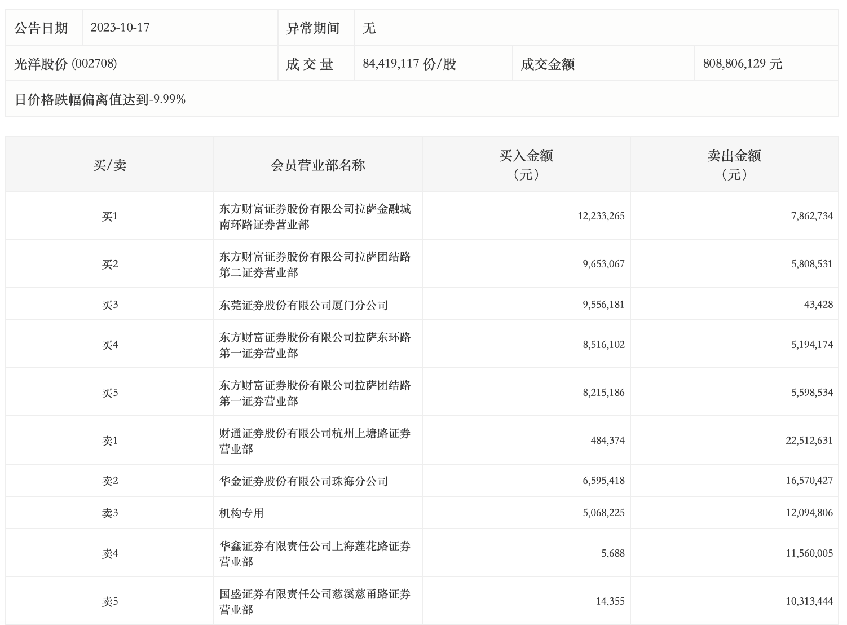
Task: Click the stock name 光洋股份 (002708)
Action: (x=65, y=64)
